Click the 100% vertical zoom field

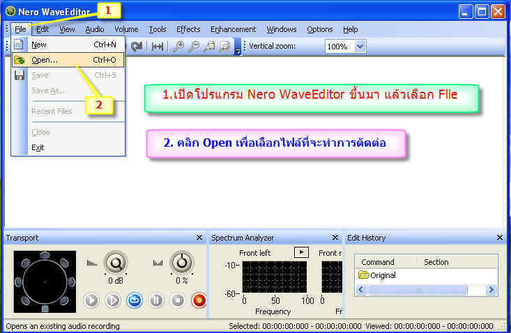pos(340,47)
